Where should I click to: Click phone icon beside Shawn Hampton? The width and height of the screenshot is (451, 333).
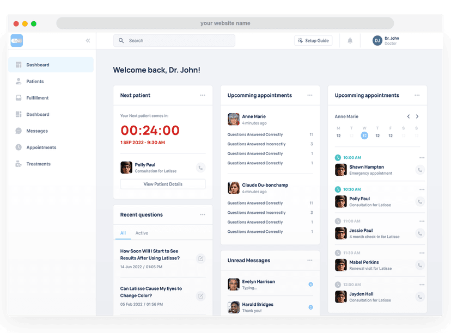click(x=420, y=170)
